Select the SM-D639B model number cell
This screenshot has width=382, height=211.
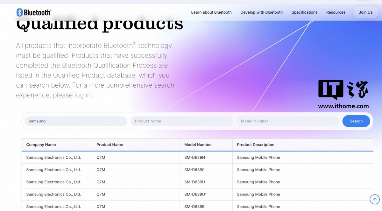195,207
